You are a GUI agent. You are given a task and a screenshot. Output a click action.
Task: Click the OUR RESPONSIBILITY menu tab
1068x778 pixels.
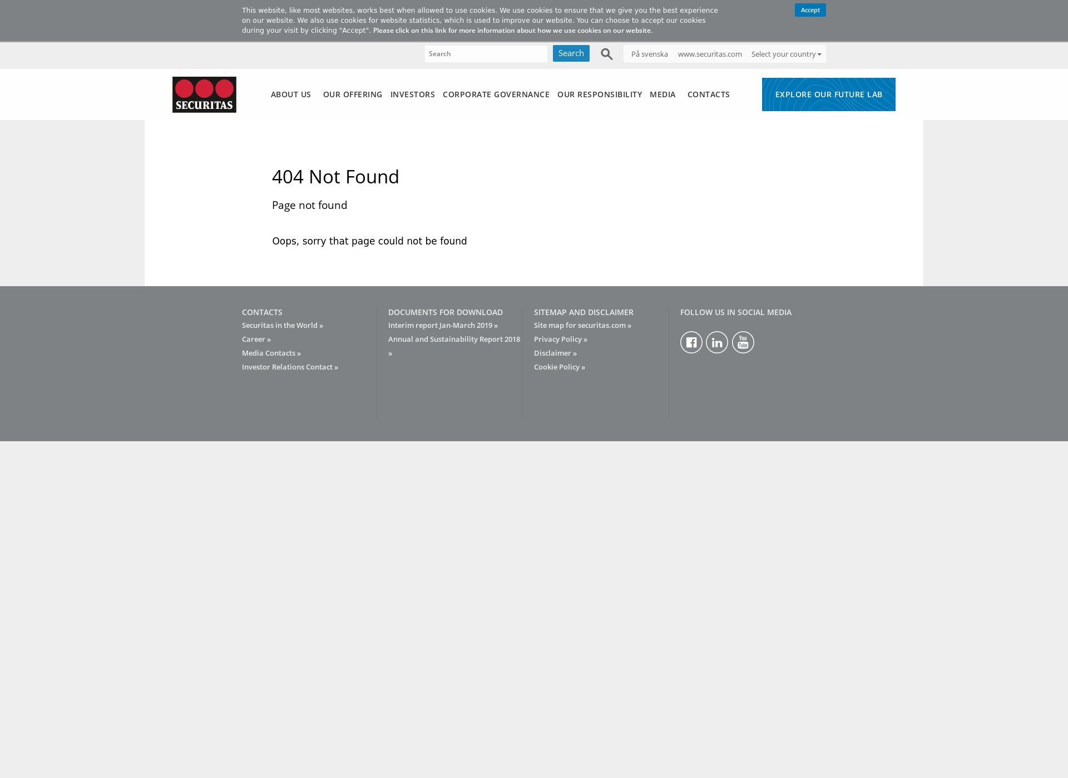pos(600,93)
